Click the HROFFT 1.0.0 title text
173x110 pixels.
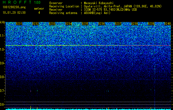[x=22, y=2]
